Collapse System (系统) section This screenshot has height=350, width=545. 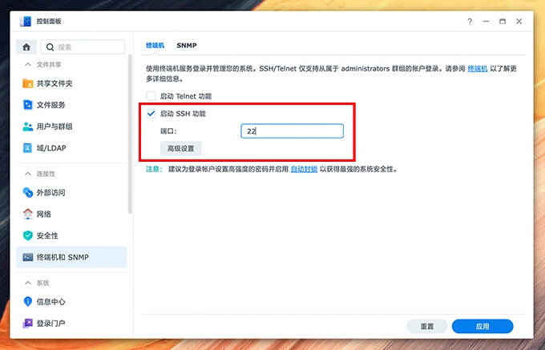28,283
